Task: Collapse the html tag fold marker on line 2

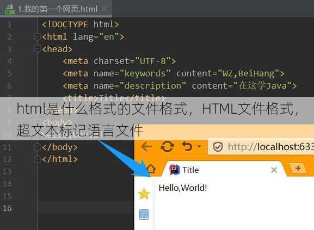Action: 37,37
